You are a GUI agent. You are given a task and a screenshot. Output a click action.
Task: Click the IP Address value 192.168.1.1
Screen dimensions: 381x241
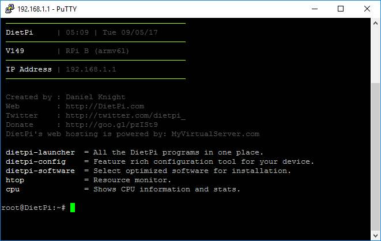(x=91, y=70)
